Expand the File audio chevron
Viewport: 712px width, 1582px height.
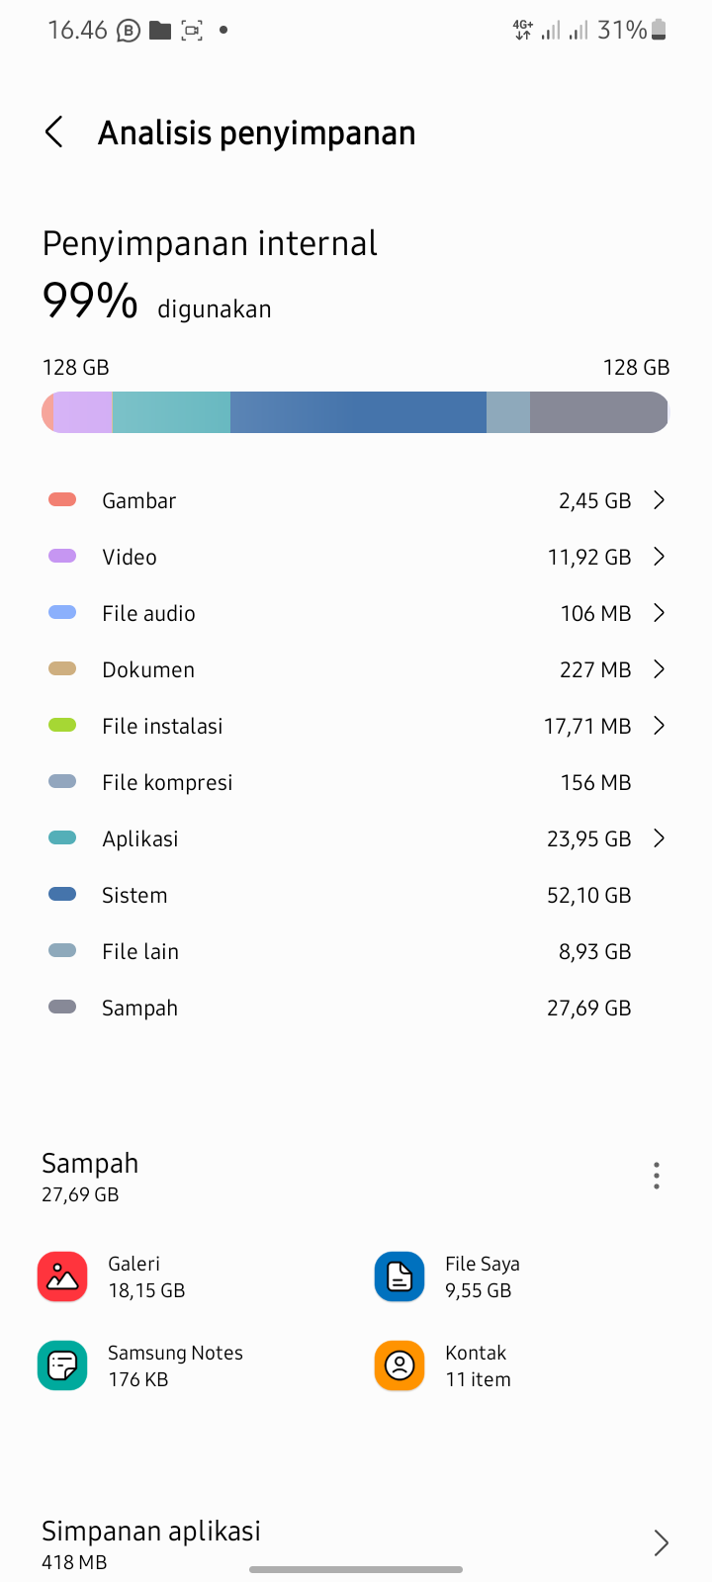click(x=659, y=613)
